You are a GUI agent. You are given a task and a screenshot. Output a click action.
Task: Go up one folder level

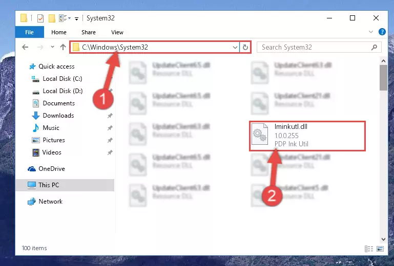tap(63, 47)
